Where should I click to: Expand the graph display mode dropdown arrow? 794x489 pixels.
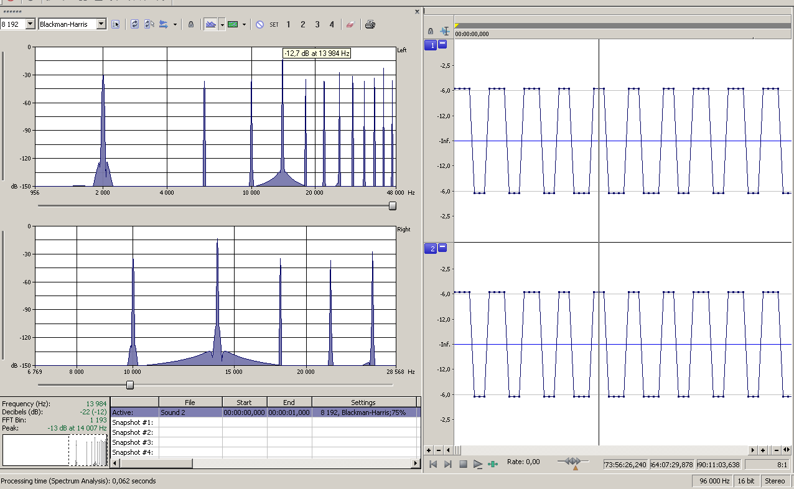[222, 24]
